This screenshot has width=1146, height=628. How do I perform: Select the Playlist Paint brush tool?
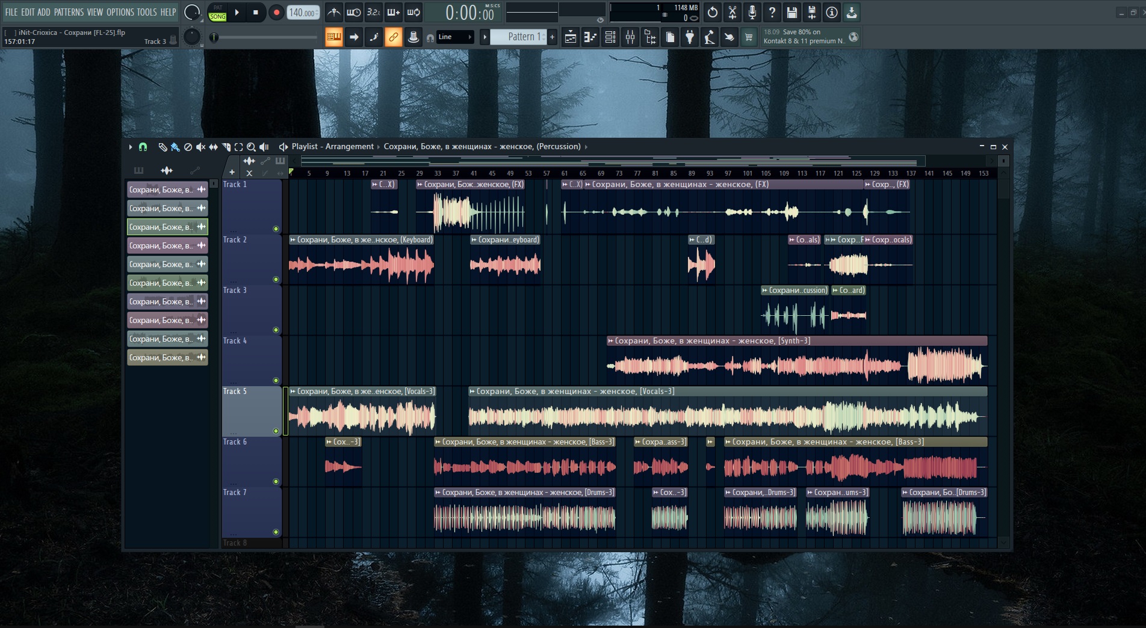pyautogui.click(x=175, y=147)
